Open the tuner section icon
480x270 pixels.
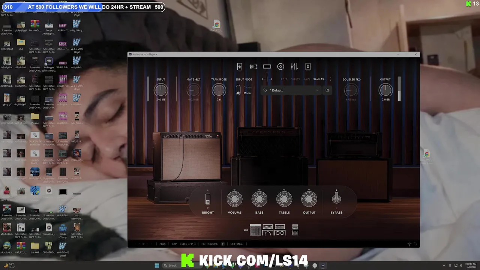pyautogui.click(x=240, y=67)
